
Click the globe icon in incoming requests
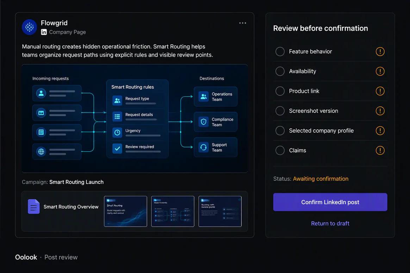click(x=41, y=152)
